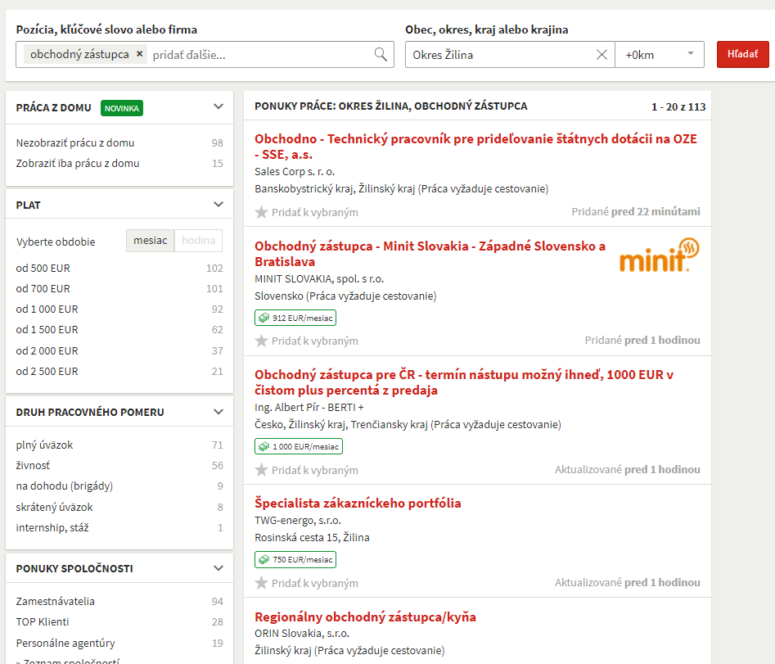775x664 pixels.
Task: Click company name 'MINIT SLOVAKIA, spol. s r.o.'
Action: [319, 279]
